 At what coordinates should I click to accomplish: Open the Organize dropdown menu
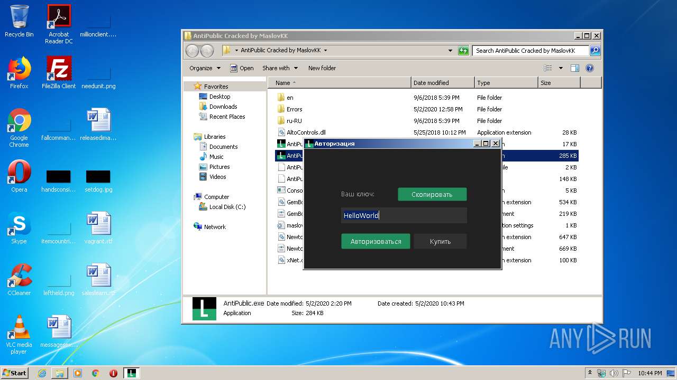[205, 68]
